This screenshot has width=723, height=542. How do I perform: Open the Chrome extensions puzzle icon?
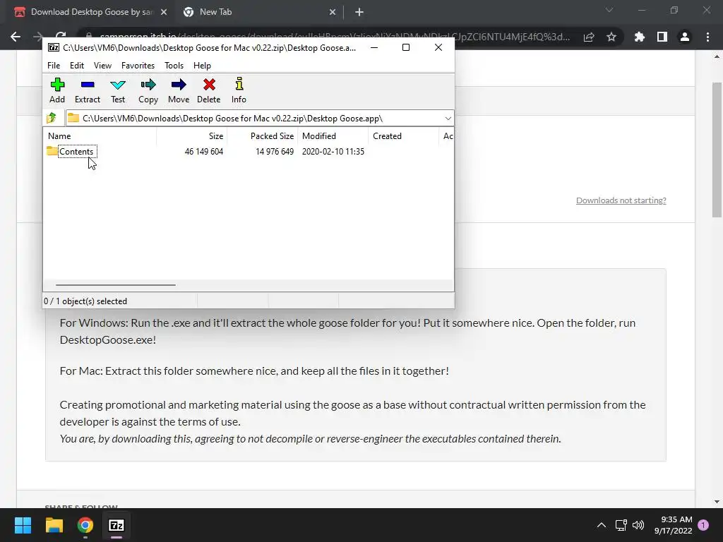pyautogui.click(x=640, y=37)
